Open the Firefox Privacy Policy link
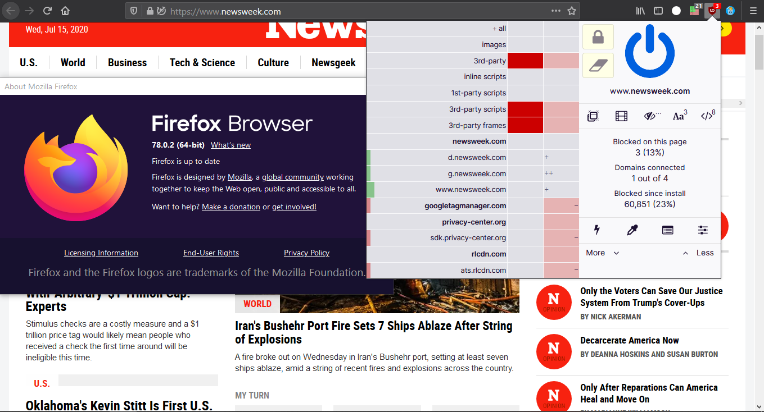The image size is (764, 412). pyautogui.click(x=307, y=253)
